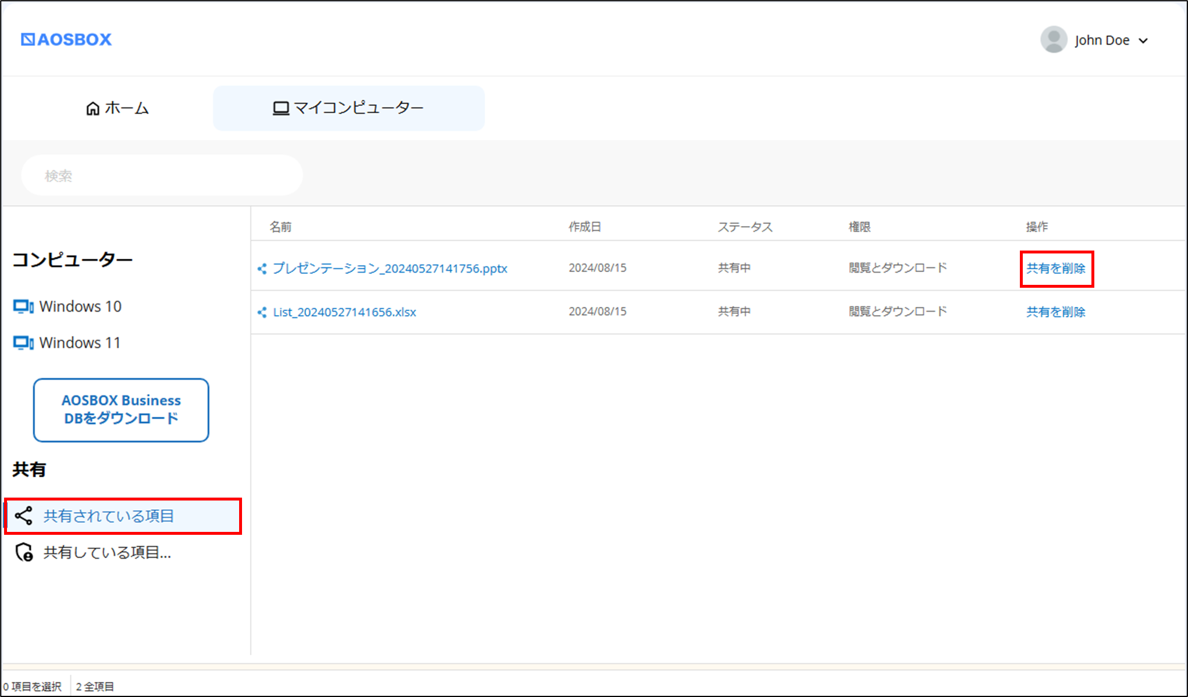Go to the ホーム tab
The image size is (1188, 697).
click(118, 108)
